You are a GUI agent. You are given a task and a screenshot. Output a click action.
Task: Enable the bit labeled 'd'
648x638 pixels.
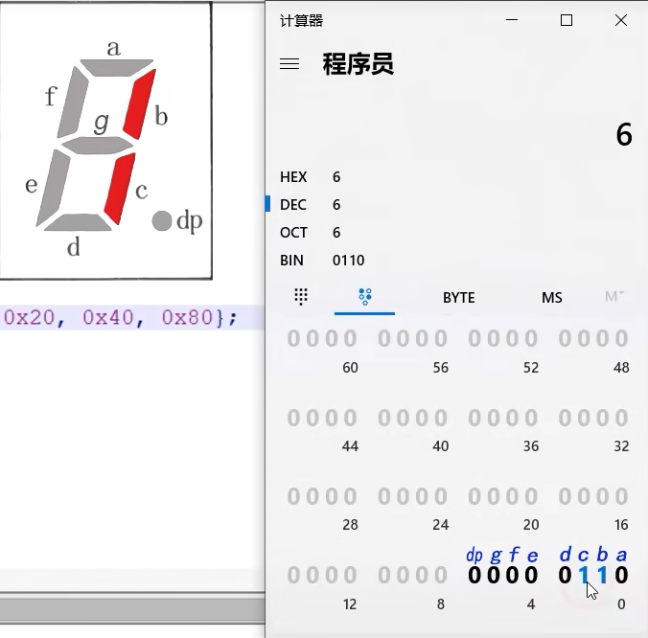click(x=565, y=575)
